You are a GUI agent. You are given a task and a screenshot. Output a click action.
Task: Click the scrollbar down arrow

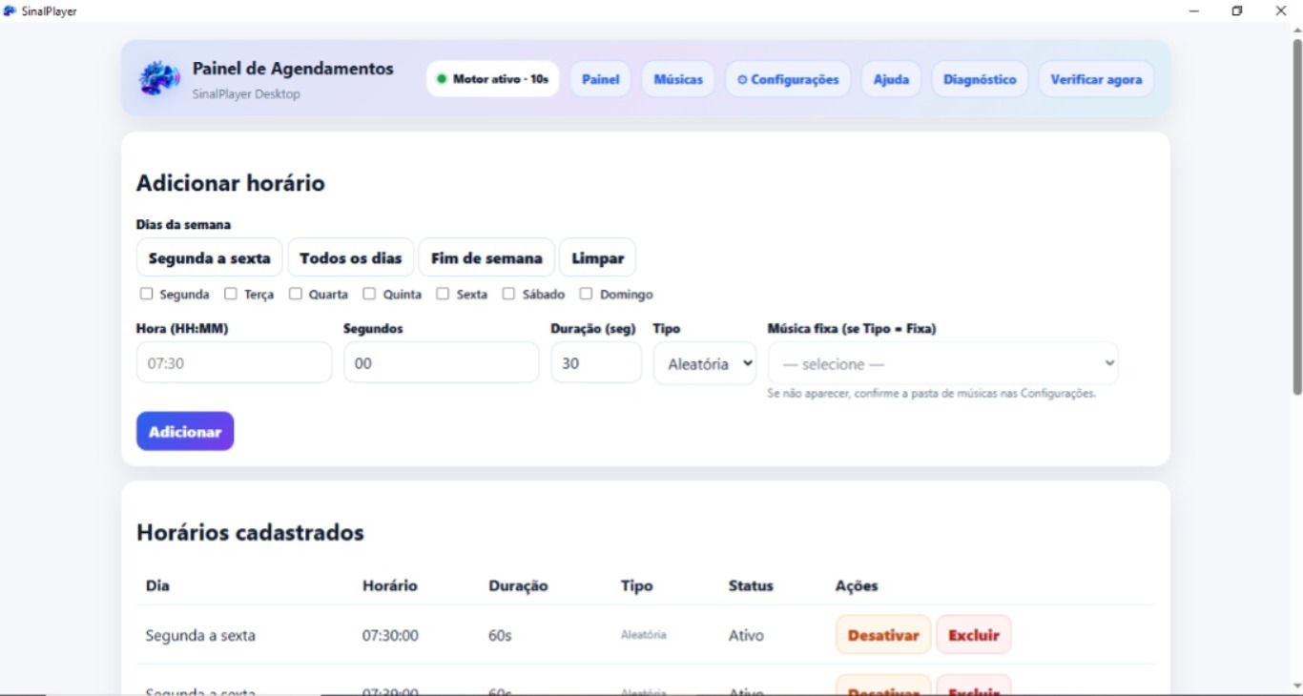point(1296,686)
